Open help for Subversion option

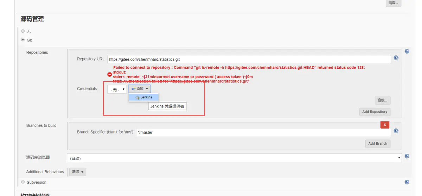pos(407,182)
